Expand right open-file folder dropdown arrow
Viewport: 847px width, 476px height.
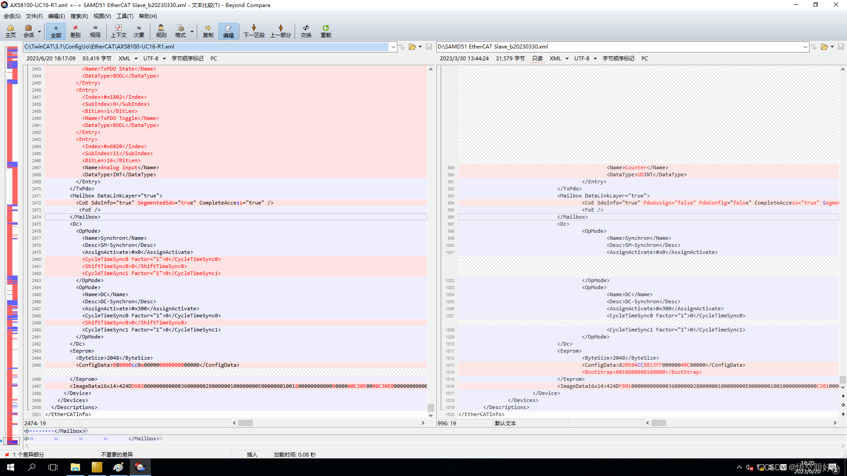[832, 47]
